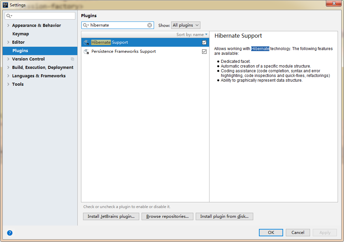This screenshot has height=242, width=344.
Task: Expand the Editor settings node
Action: [8, 42]
